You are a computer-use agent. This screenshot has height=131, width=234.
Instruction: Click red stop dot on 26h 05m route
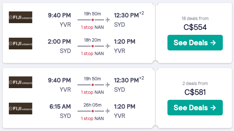pyautogui.click(x=93, y=111)
